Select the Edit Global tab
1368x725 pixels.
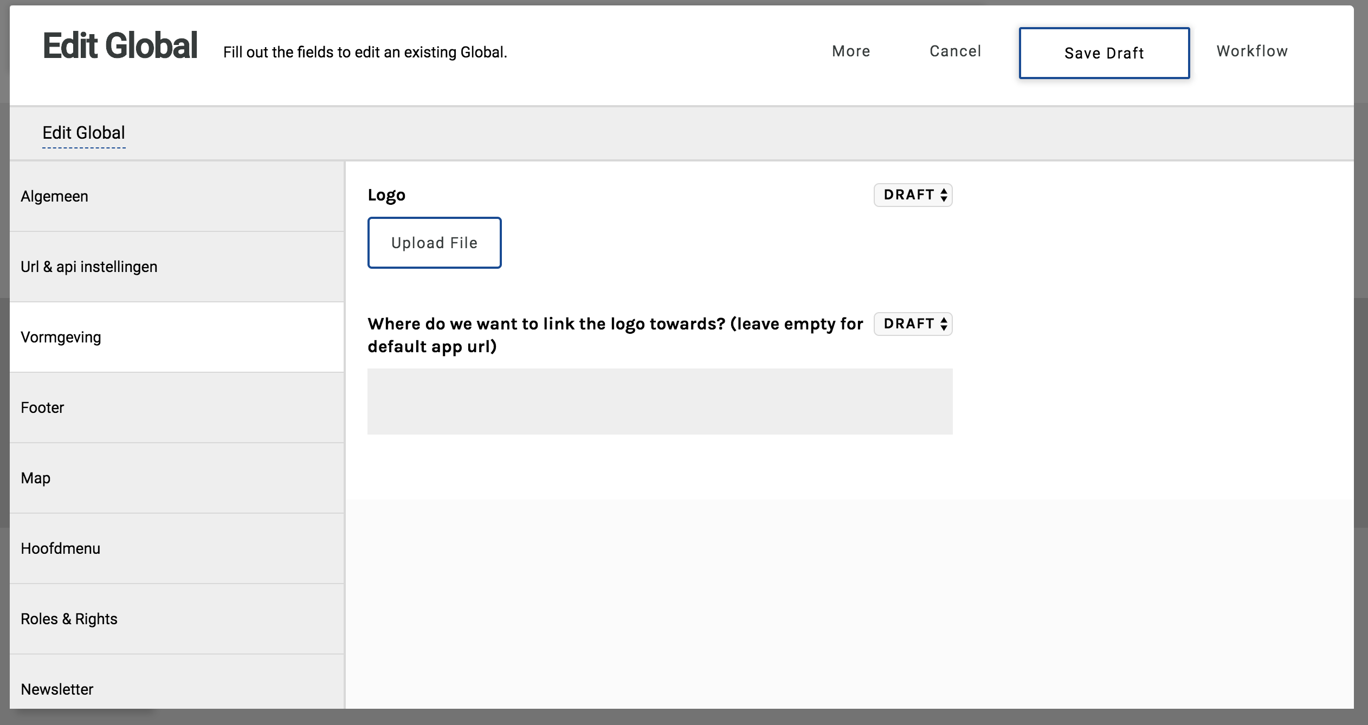point(84,133)
